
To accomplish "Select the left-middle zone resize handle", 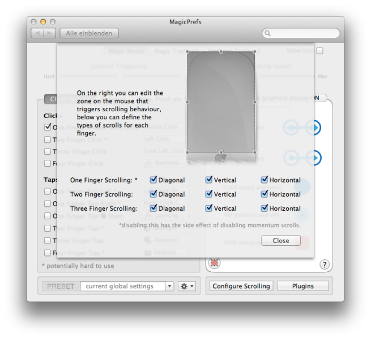I will [x=187, y=102].
